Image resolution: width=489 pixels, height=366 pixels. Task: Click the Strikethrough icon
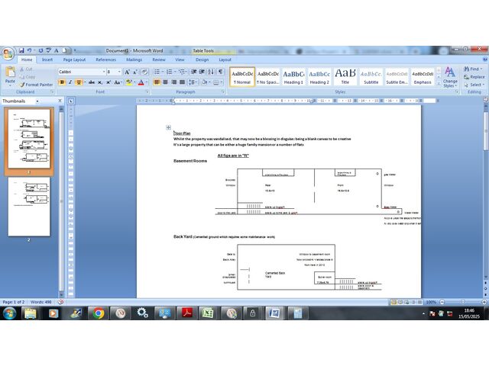[91, 82]
